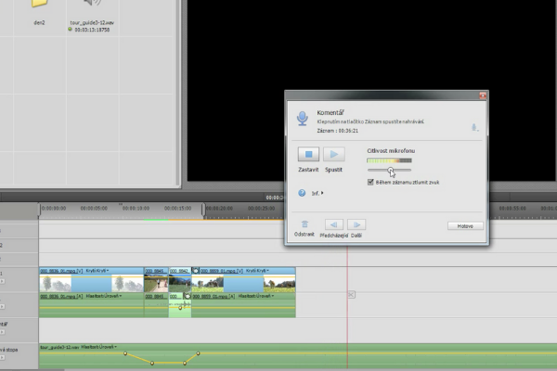Select first keyframe on tour_guide3-12.wav volume line

[125, 353]
